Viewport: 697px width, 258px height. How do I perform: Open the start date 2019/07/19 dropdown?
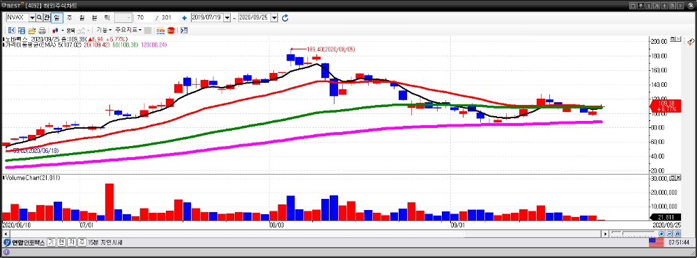(x=227, y=17)
